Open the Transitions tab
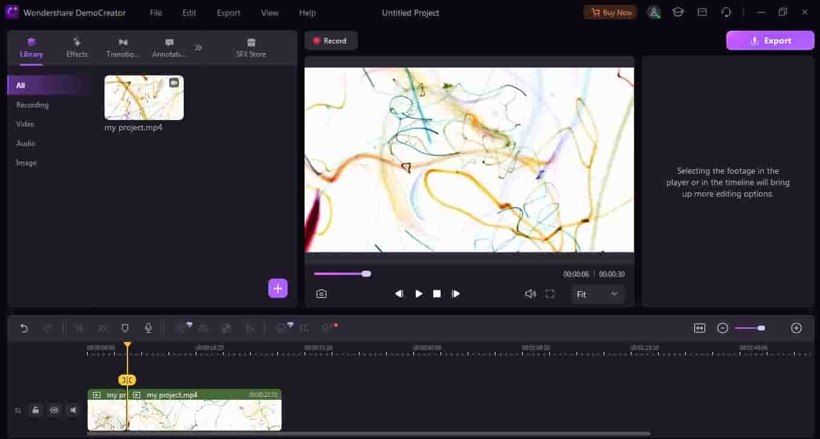This screenshot has width=820, height=439. click(123, 48)
